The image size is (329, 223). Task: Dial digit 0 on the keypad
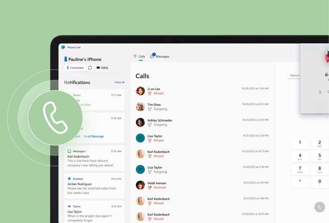(x=320, y=183)
